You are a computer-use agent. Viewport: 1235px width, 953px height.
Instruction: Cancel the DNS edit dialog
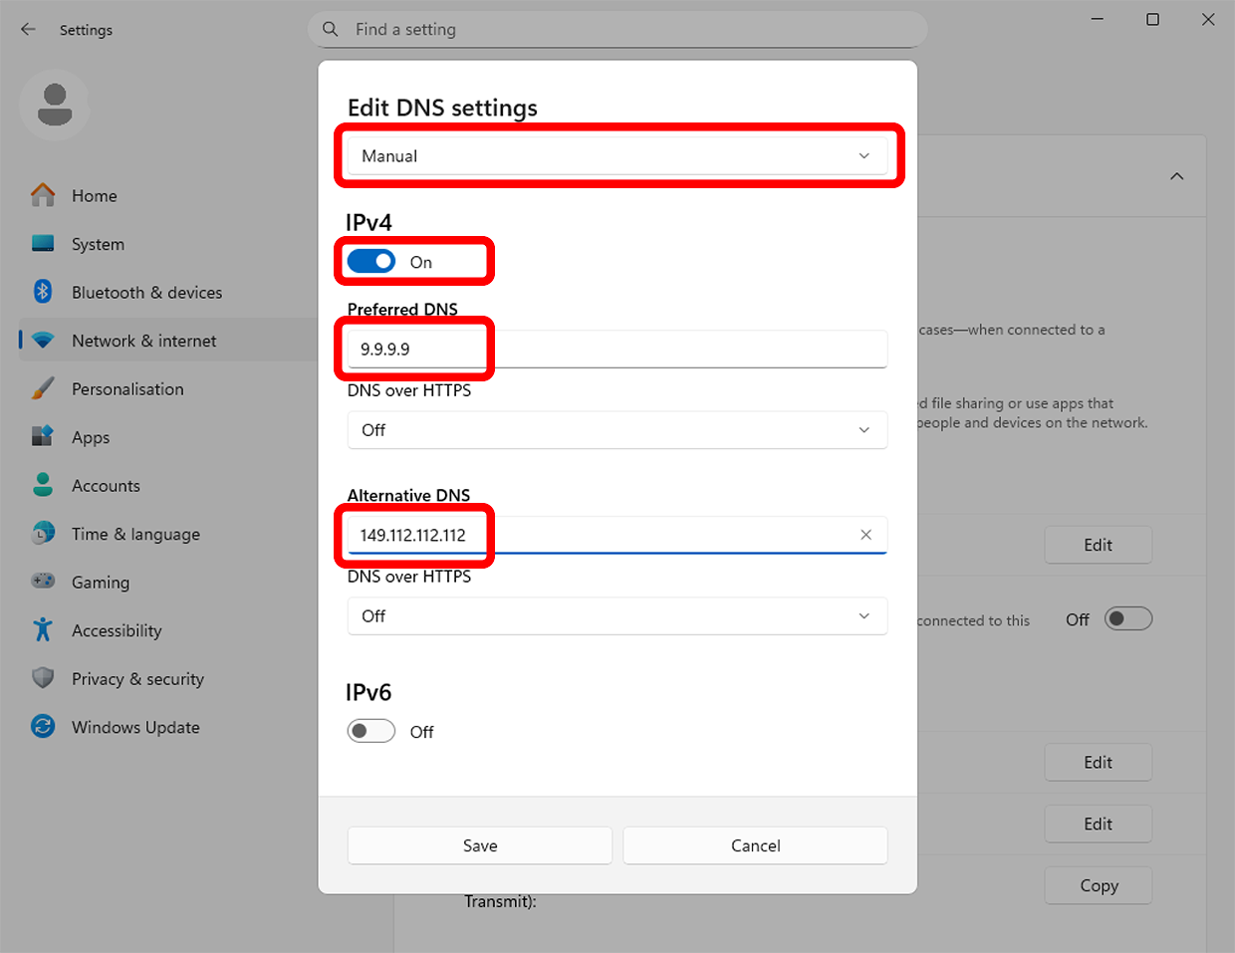pos(754,844)
